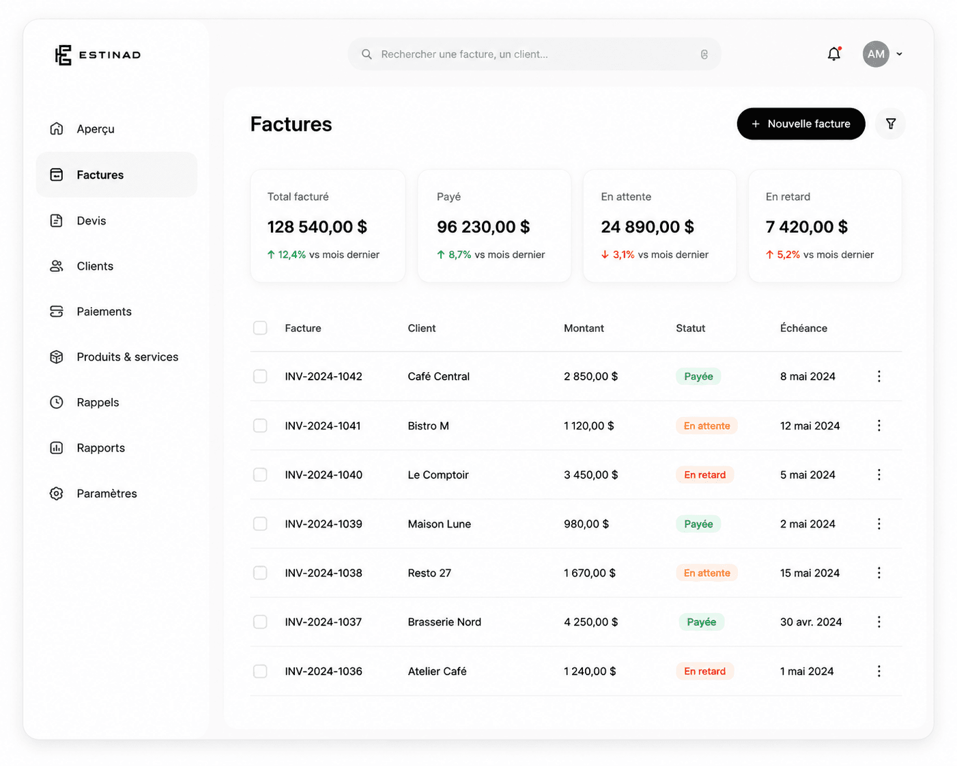
Task: Open row actions for INV-2024-1041
Action: pos(879,425)
